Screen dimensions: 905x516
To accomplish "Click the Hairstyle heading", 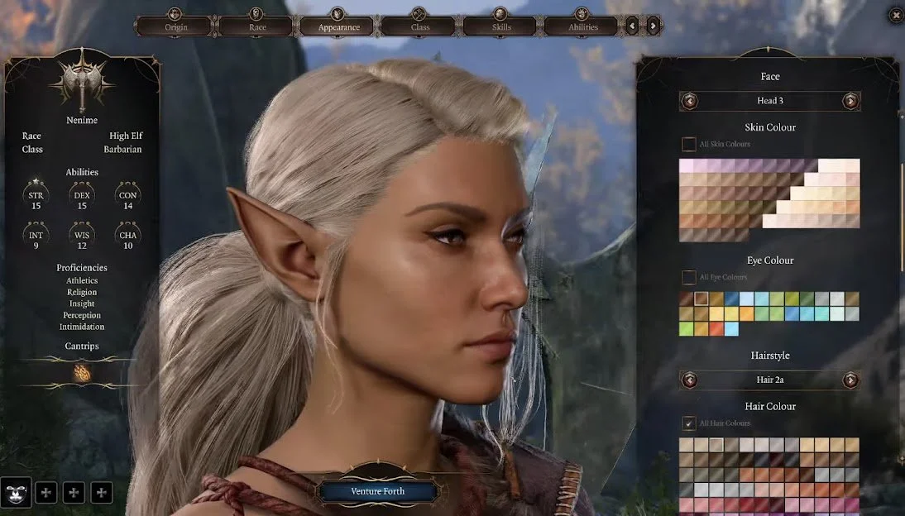I will pyautogui.click(x=770, y=356).
